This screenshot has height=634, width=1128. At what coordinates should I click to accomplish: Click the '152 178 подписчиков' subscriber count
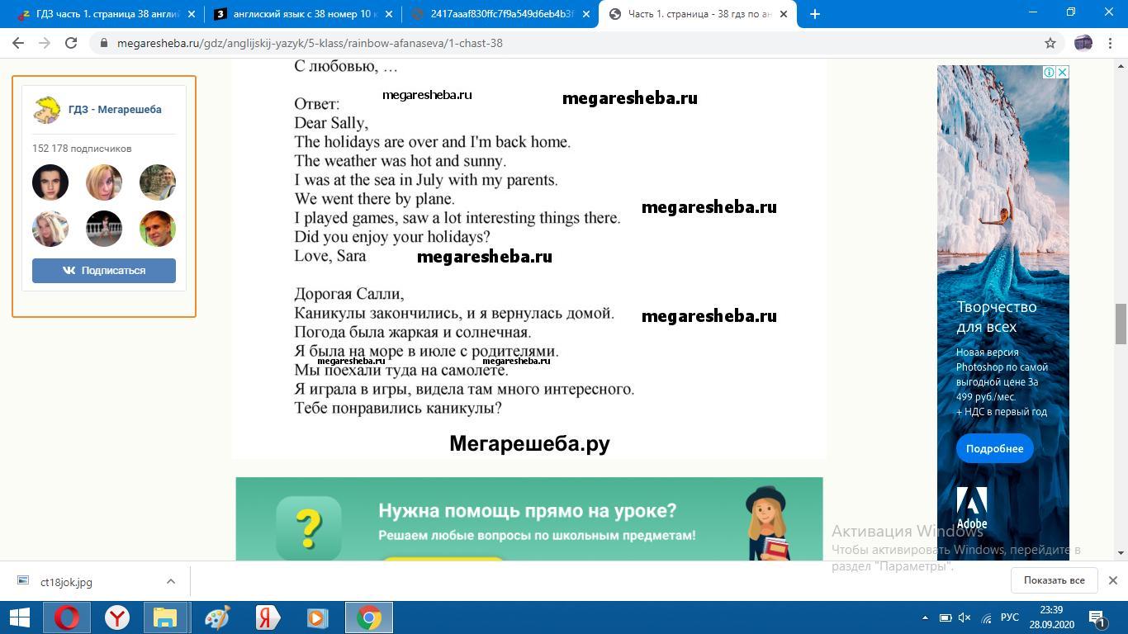[x=82, y=149]
